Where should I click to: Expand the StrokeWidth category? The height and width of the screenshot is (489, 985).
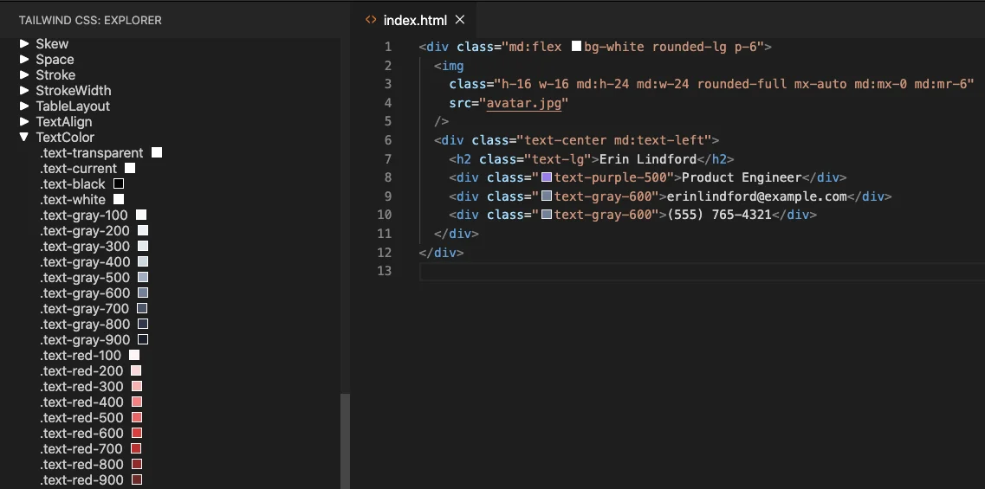click(24, 90)
